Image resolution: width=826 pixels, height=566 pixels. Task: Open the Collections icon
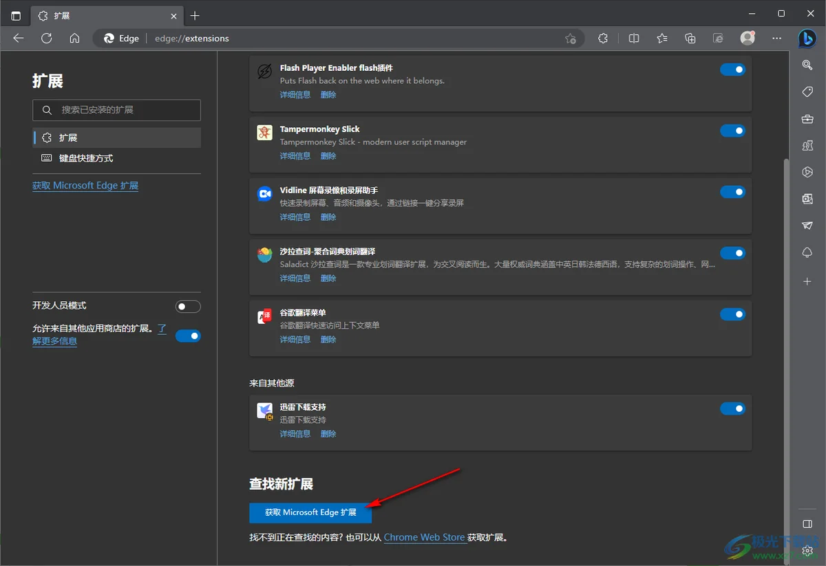coord(690,39)
